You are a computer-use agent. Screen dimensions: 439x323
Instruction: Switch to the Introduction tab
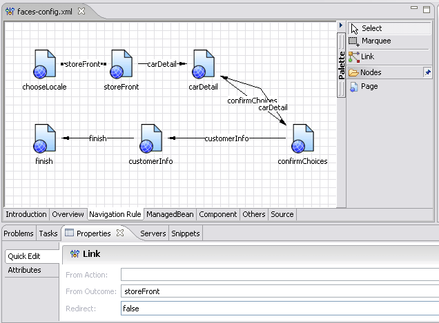point(26,214)
